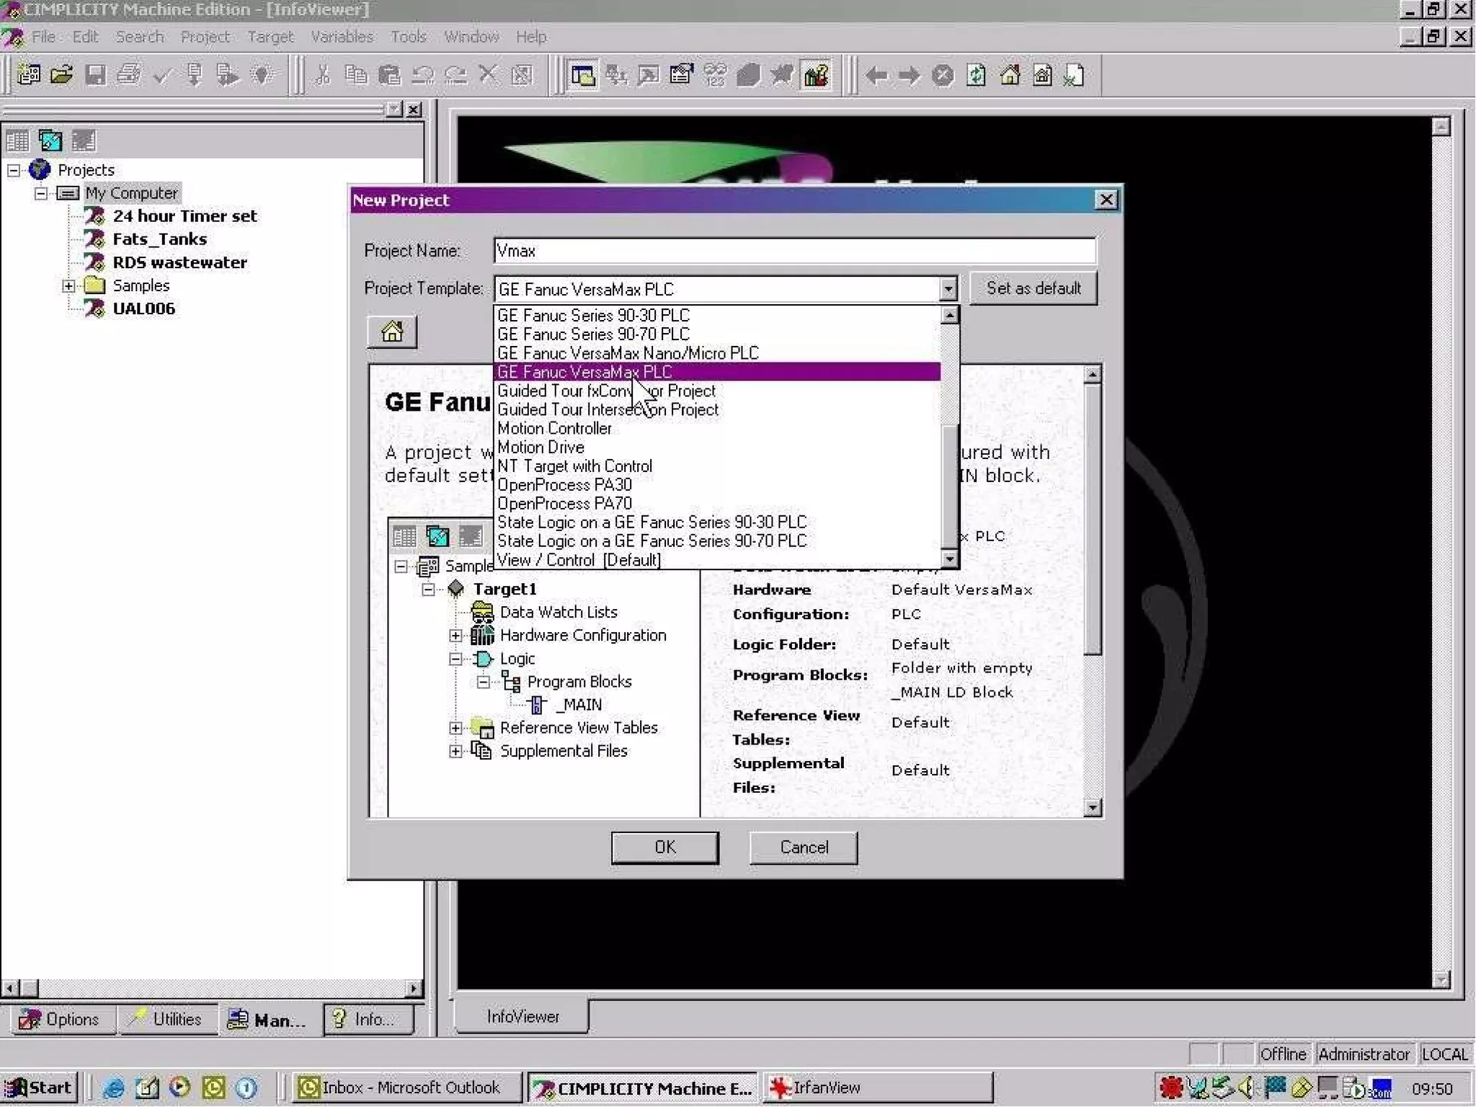The width and height of the screenshot is (1476, 1107).
Task: Click the Project Name input field
Action: click(795, 251)
